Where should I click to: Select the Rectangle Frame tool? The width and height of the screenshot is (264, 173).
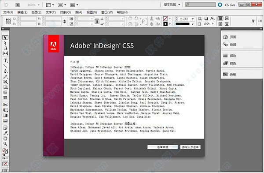[5, 82]
